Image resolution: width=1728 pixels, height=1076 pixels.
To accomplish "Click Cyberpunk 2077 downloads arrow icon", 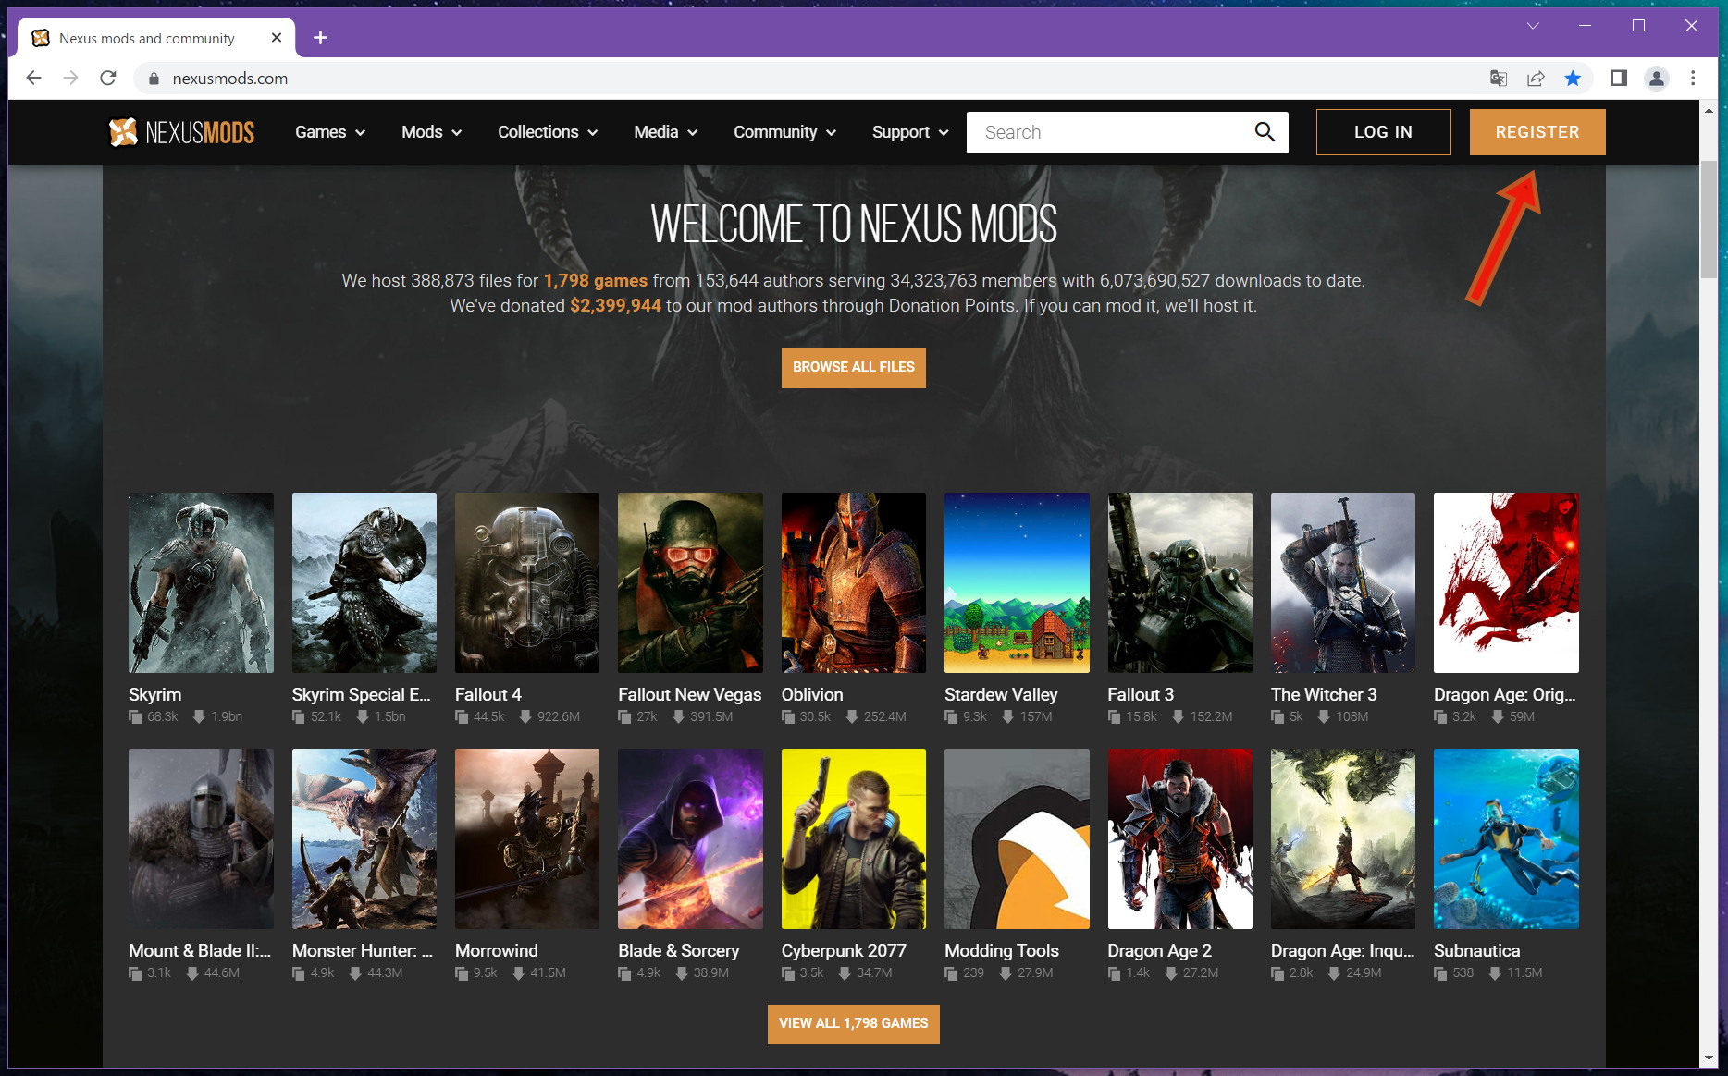I will tap(845, 973).
